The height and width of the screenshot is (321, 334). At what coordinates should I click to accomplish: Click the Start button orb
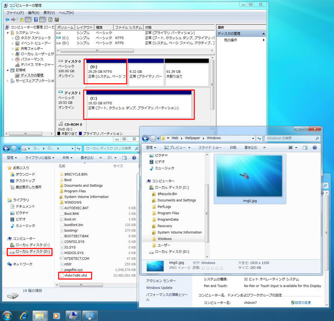pyautogui.click(x=7, y=314)
